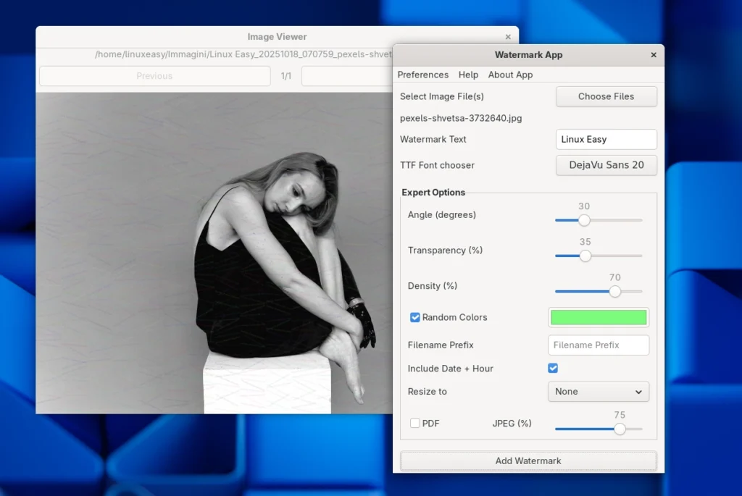Click the JPEG quality slider handle
Viewport: 742px width, 496px height.
[620, 429]
